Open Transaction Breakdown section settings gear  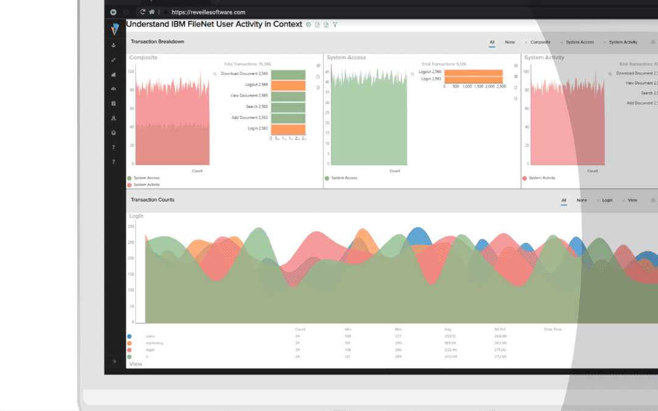tap(653, 42)
